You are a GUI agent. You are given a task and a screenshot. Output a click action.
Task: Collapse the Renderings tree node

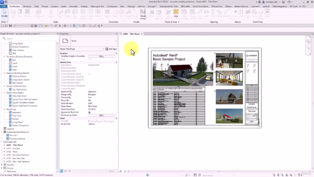(x=4, y=109)
